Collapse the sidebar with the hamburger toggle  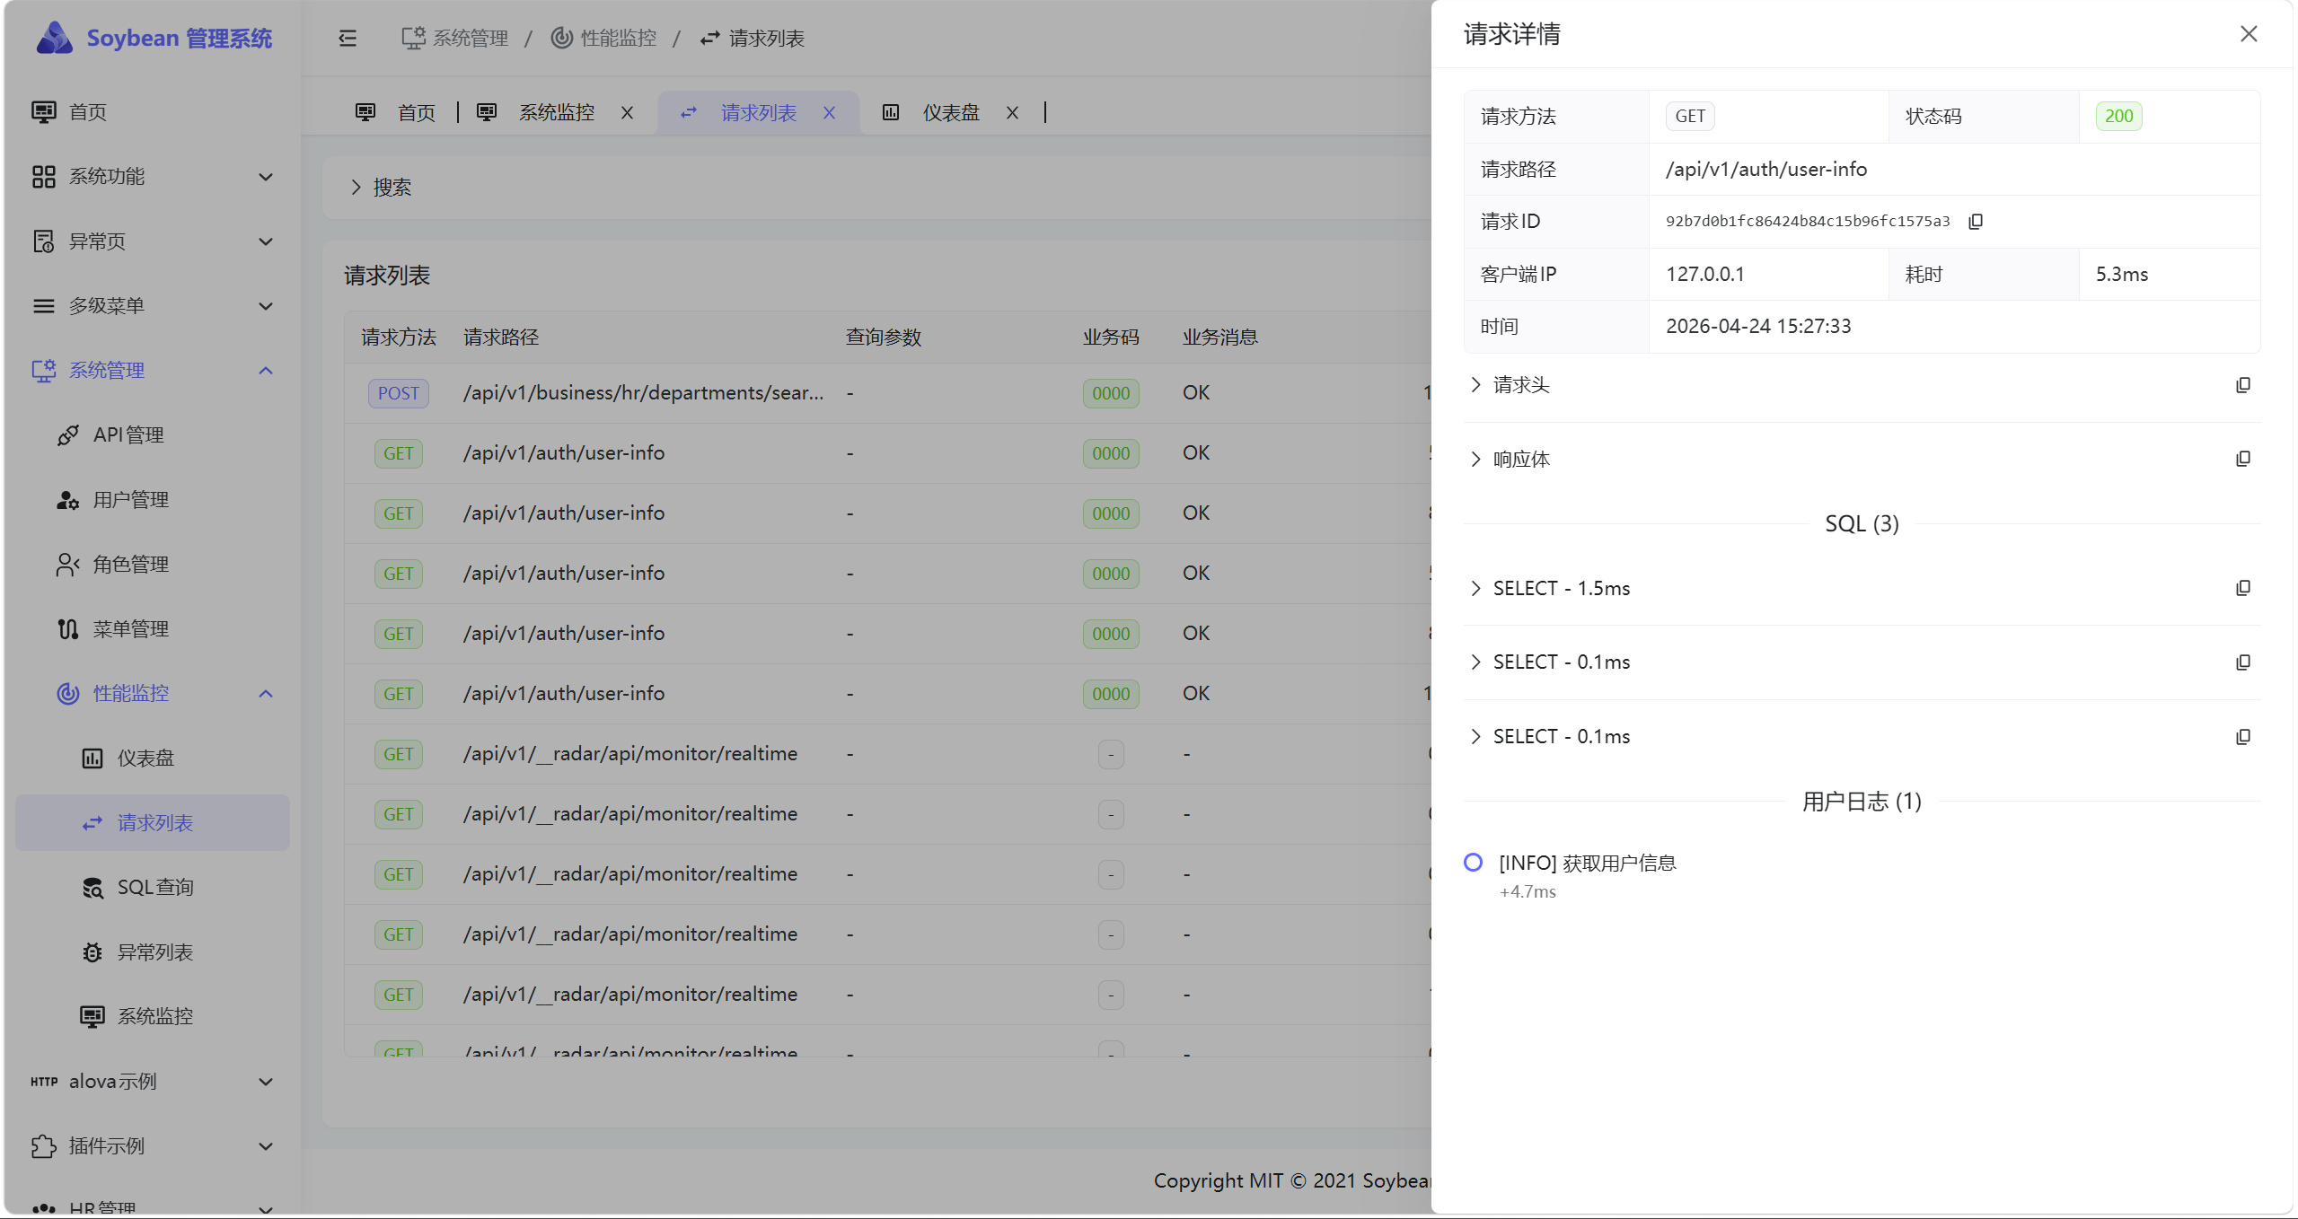[x=347, y=38]
